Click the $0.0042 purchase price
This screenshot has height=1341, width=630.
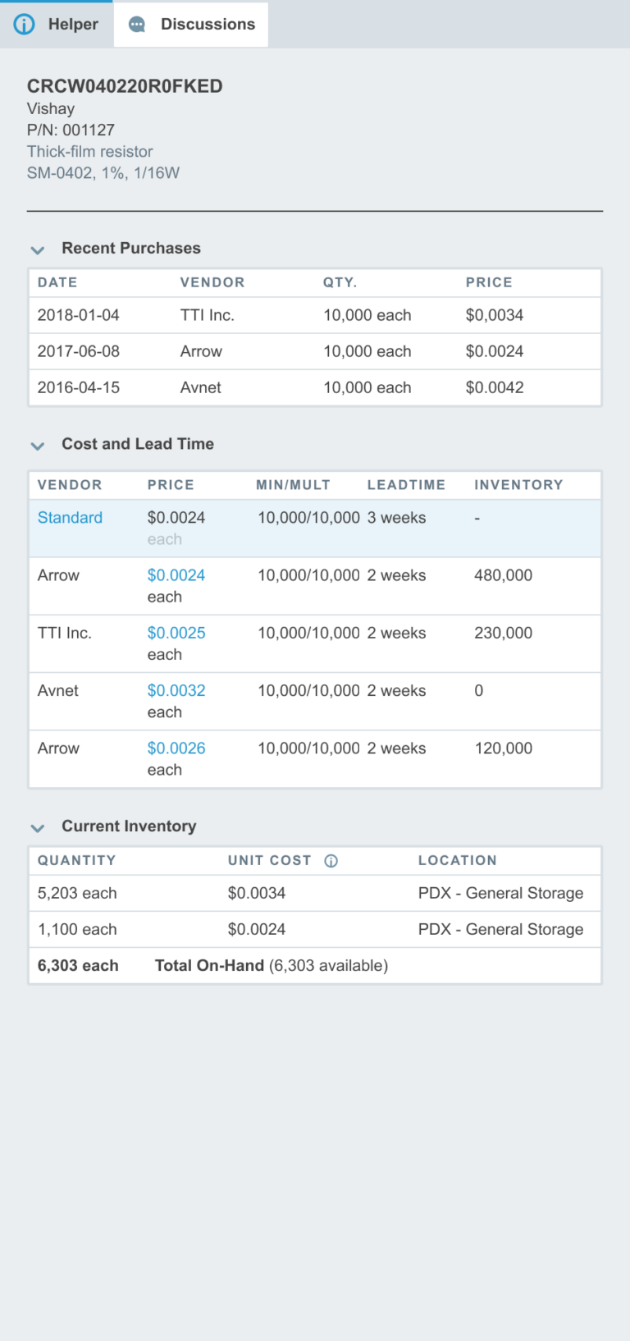click(x=495, y=387)
